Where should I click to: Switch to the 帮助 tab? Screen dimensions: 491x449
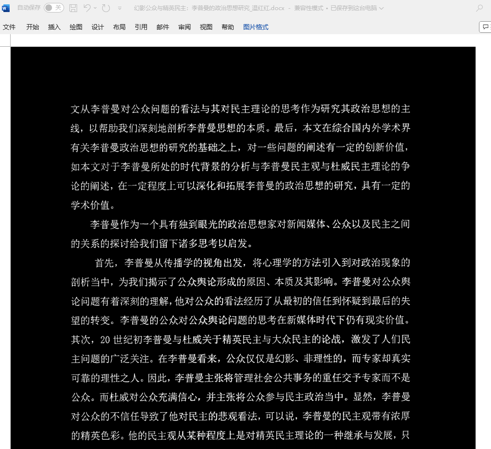point(227,27)
